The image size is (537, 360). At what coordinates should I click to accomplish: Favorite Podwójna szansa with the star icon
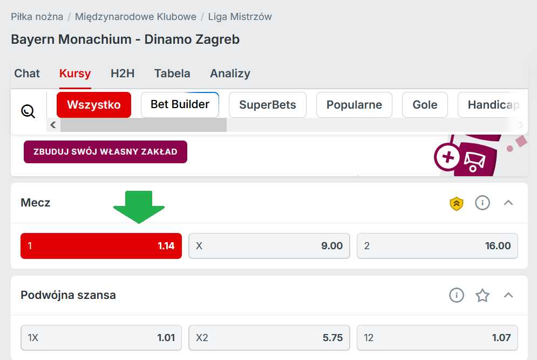click(482, 295)
